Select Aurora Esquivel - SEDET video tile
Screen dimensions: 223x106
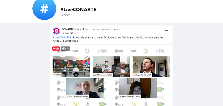[x=138, y=88]
